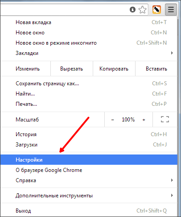Close the Chrome hamburger menu button

[x=171, y=10]
